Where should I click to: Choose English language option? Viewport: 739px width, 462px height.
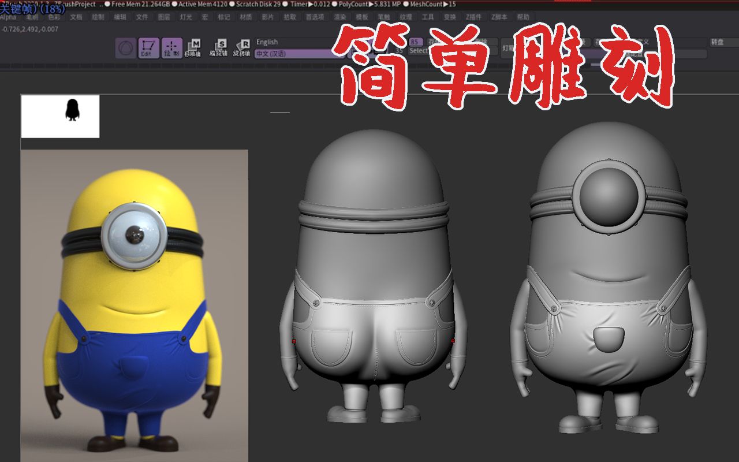point(299,42)
